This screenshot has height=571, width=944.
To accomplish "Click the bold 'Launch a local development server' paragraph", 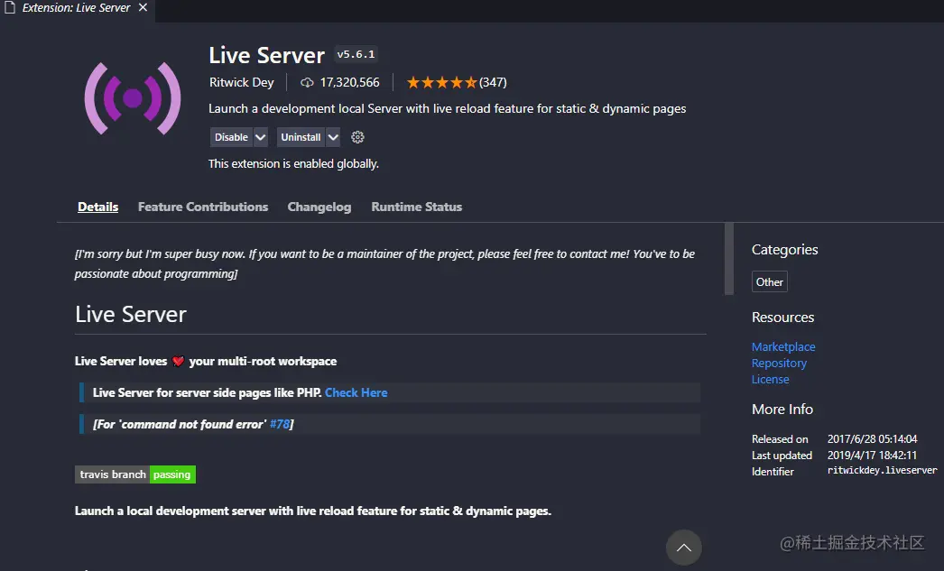I will tap(313, 511).
